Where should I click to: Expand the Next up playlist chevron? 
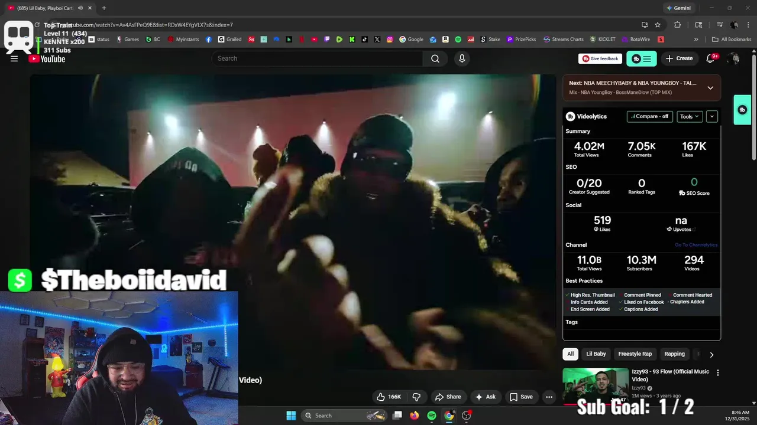(710, 88)
